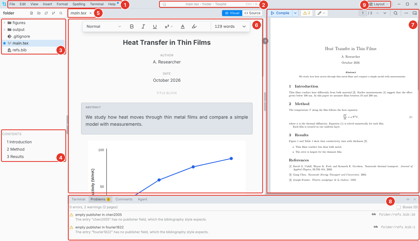Click the text color icon
This screenshot has height=241, width=420.
coord(183,26)
